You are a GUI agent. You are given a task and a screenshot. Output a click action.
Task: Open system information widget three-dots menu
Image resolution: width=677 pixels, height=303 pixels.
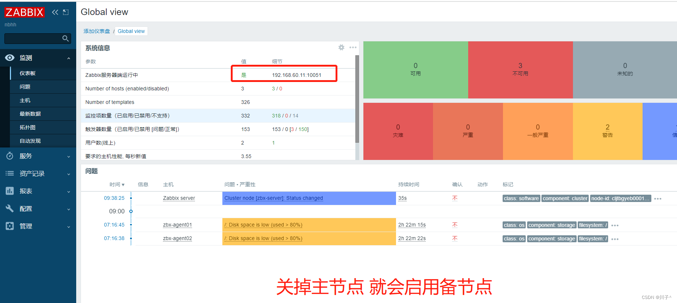pos(353,48)
